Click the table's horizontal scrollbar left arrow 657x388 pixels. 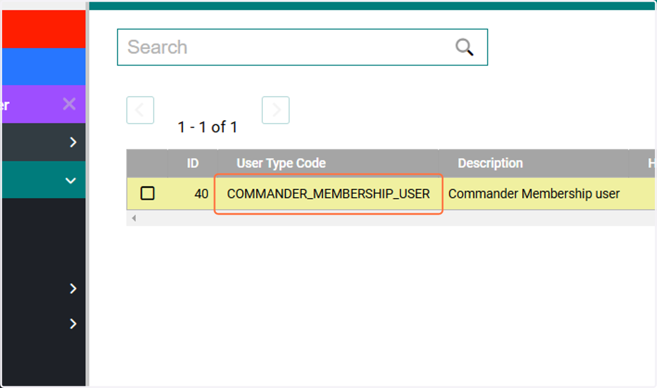tap(133, 218)
